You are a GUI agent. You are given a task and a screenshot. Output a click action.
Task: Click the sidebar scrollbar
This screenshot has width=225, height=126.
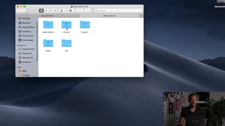(x=37, y=41)
